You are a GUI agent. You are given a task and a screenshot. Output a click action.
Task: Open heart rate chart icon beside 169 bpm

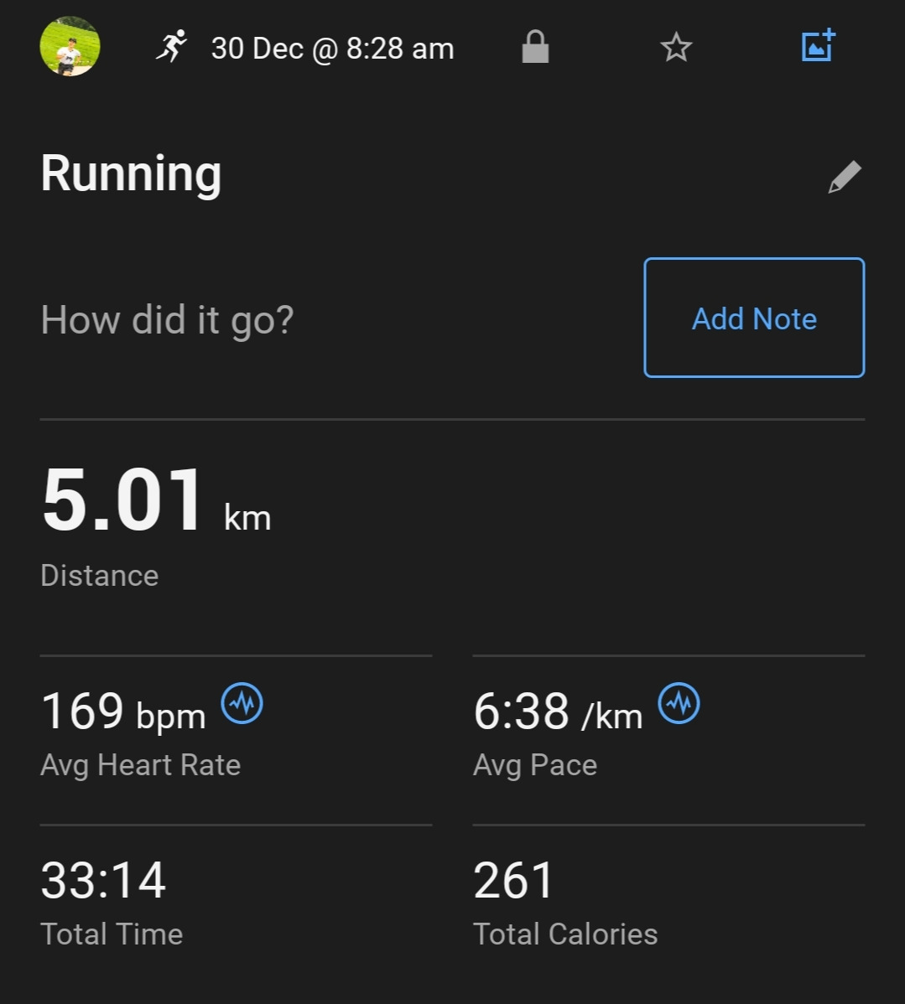click(x=242, y=703)
